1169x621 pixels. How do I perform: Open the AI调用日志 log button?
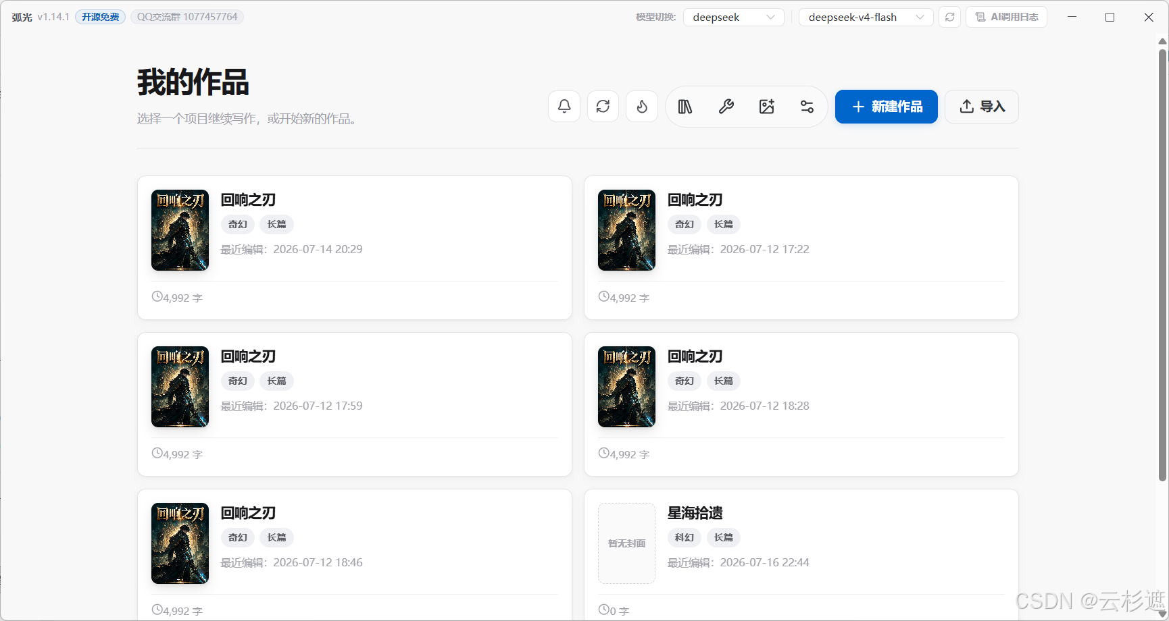[x=1007, y=17]
